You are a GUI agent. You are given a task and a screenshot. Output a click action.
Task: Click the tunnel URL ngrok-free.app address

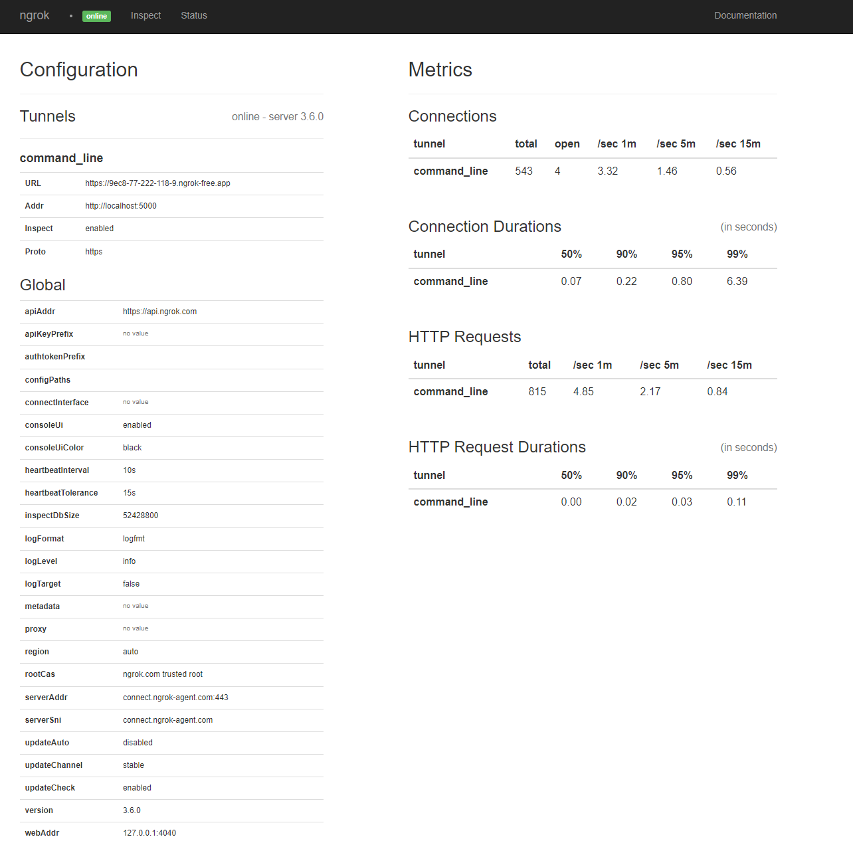(x=157, y=183)
